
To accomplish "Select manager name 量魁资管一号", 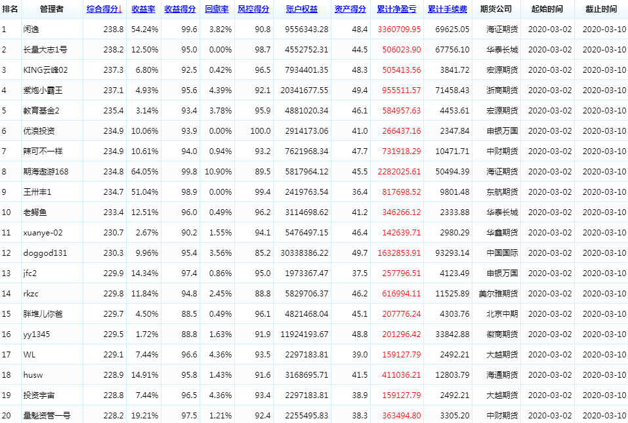I will click(x=47, y=416).
